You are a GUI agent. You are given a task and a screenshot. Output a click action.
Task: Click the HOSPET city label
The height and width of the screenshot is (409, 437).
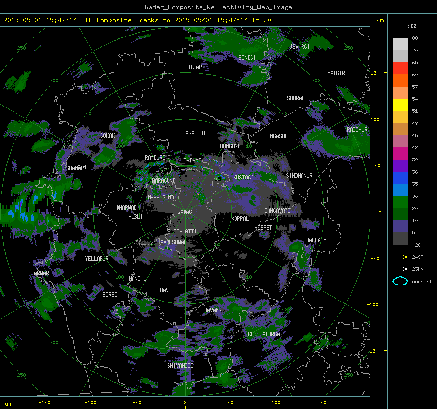[x=263, y=228]
